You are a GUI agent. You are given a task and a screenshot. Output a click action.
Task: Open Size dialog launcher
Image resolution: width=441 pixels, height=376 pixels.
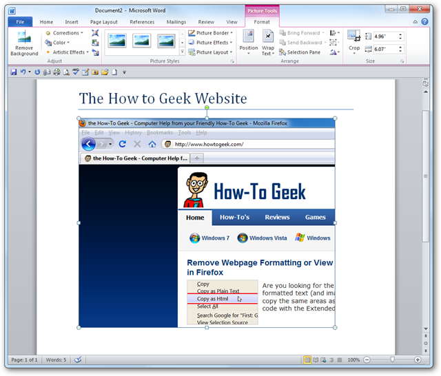[402, 61]
